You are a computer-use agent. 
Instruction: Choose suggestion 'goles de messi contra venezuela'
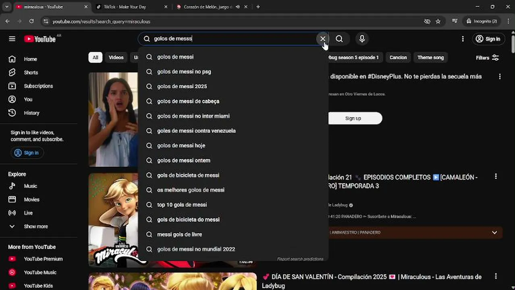[233, 131]
